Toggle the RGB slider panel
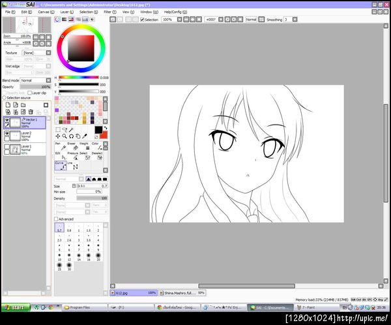Screen dimensions: 391x325 pos(65,19)
